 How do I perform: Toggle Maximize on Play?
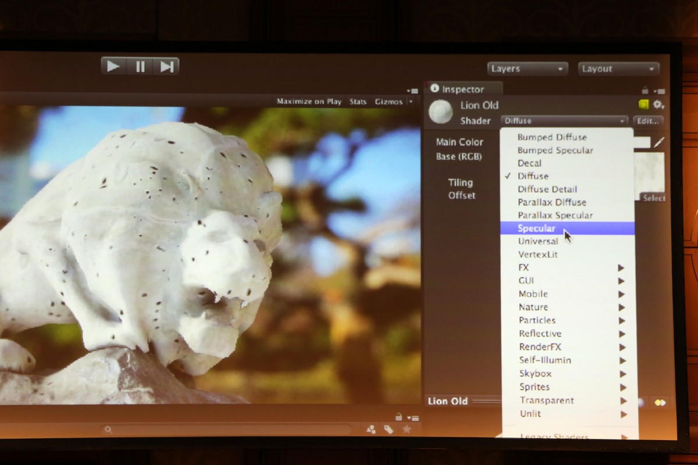309,102
